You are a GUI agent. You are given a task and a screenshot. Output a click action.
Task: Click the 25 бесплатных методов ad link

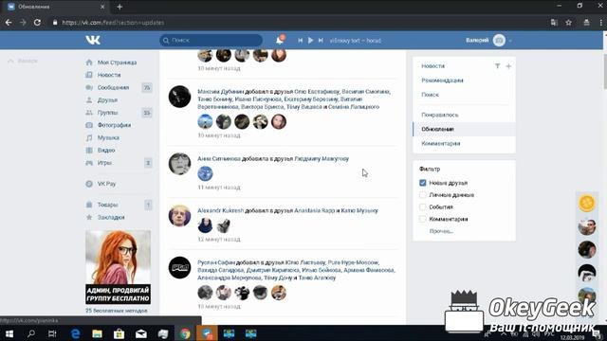(x=117, y=311)
